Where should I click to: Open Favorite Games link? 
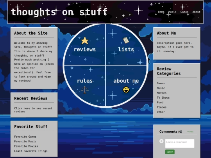[x=25, y=137]
